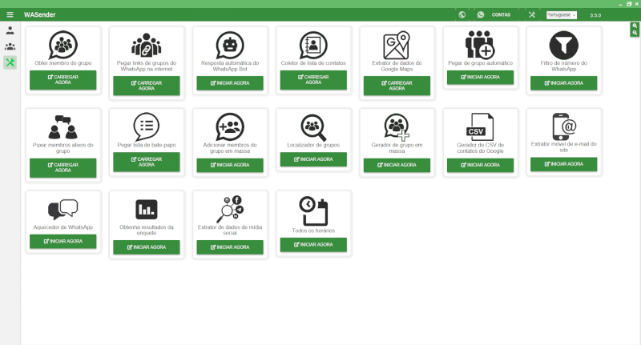Click the Adicionar membros em massa icon

[230, 127]
